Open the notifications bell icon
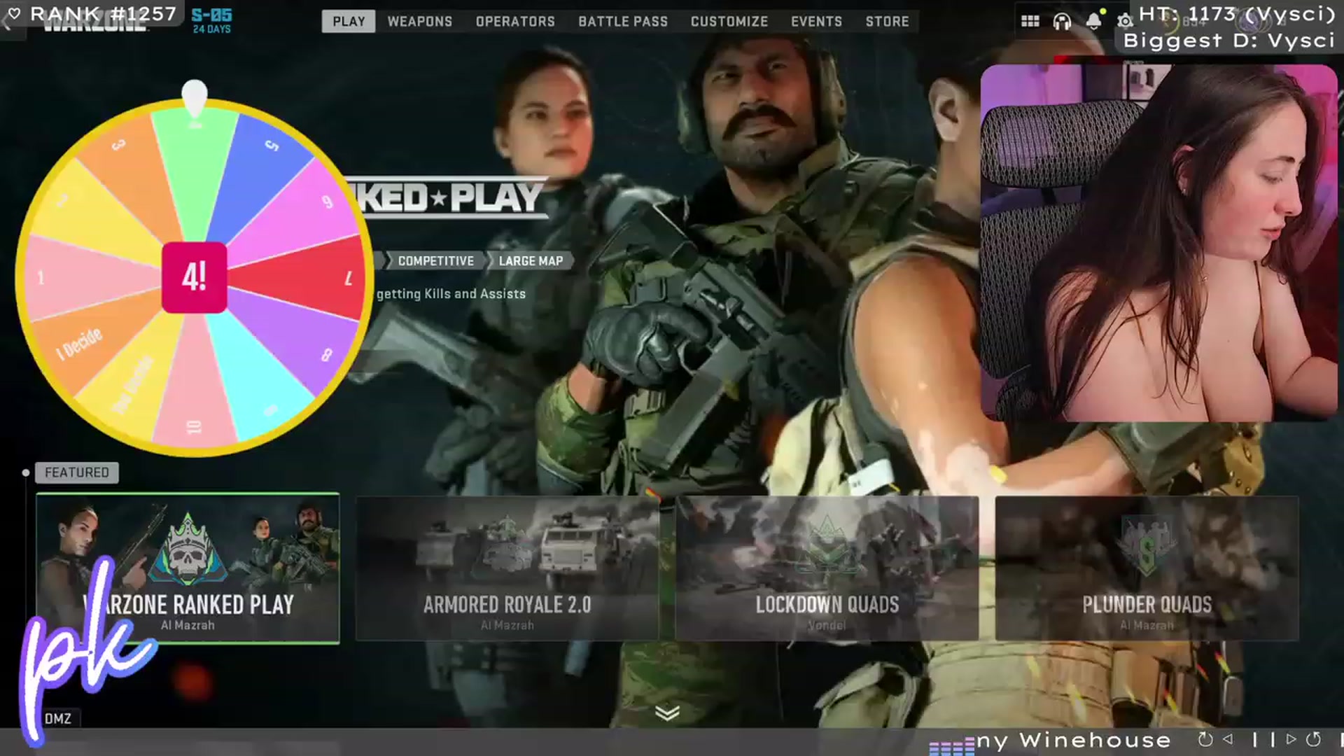This screenshot has width=1344, height=756. [x=1093, y=21]
